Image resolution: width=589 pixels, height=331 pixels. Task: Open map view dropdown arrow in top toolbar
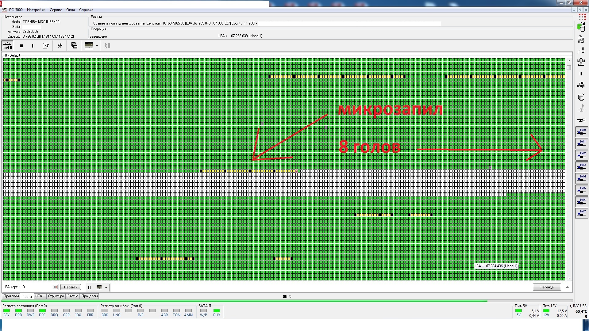click(97, 46)
